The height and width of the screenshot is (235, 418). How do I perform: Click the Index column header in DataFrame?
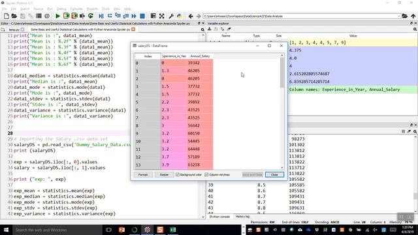(148, 56)
